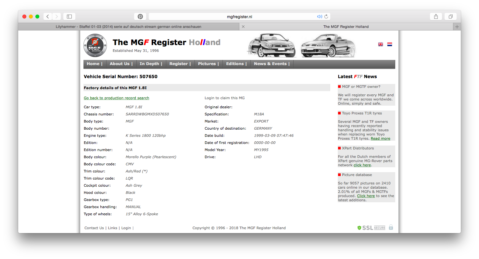Close the MGF Register Holland tab
This screenshot has width=479, height=259.
243,27
